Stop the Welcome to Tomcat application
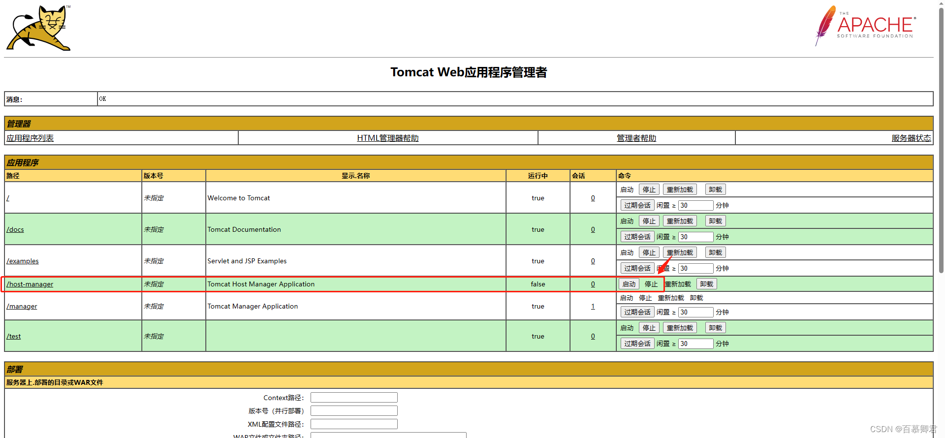945x438 pixels. (x=649, y=189)
